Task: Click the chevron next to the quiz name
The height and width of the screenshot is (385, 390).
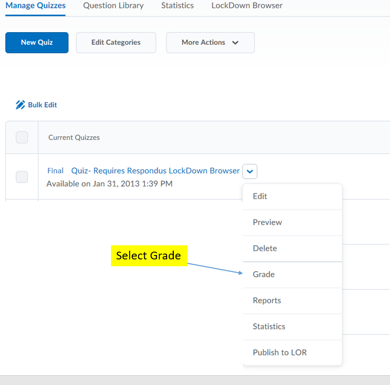Action: tap(250, 171)
